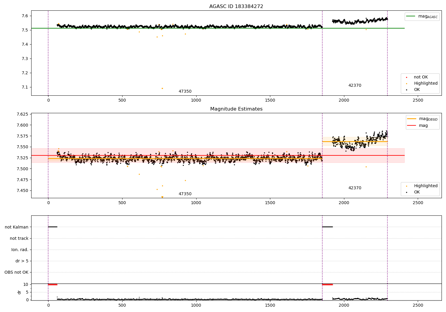Screen dimensions: 446x312
Task: Select the 47350 label in Magnitude Estimates plot
Action: [185, 194]
